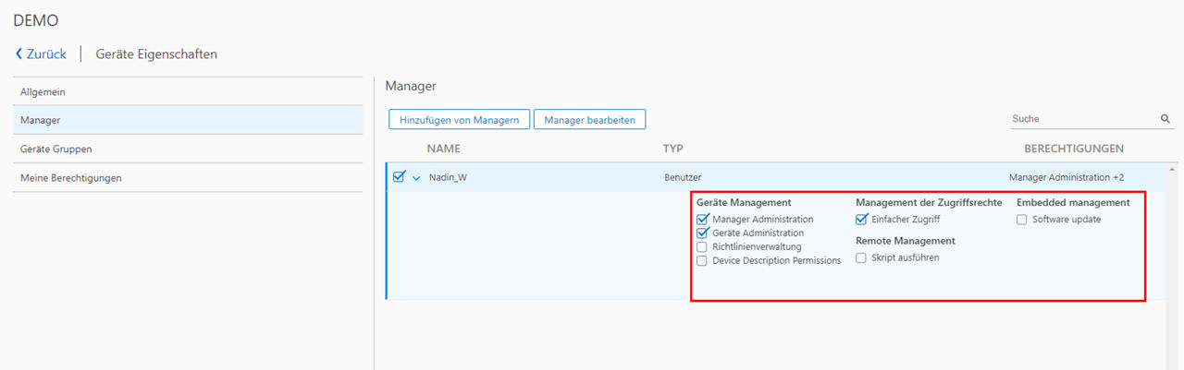Click Manager bearbeiten button

589,120
